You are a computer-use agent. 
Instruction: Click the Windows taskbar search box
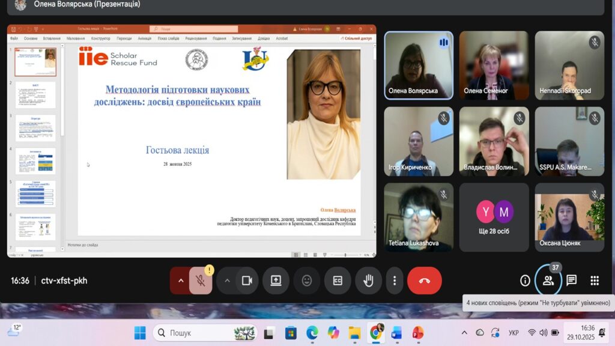(204, 333)
